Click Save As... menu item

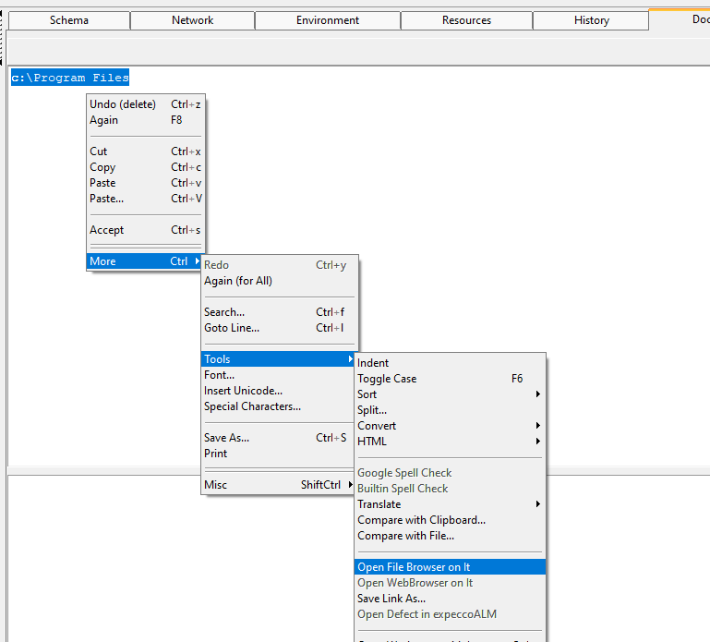point(226,438)
